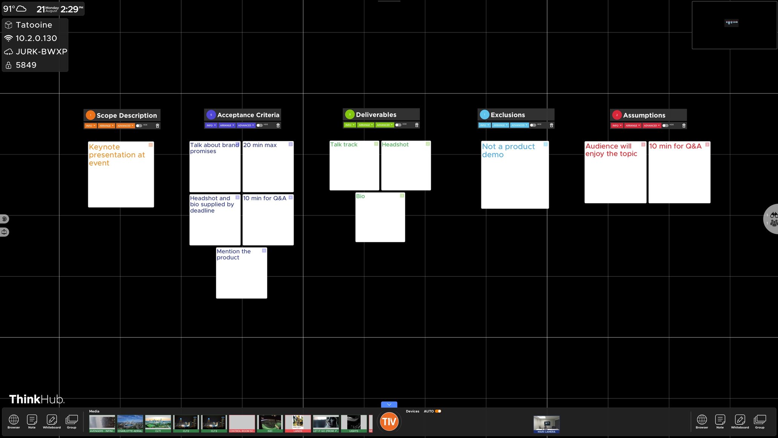Open the ARRANGE dropdown on Exclusions
Image resolution: width=778 pixels, height=438 pixels.
(500, 125)
